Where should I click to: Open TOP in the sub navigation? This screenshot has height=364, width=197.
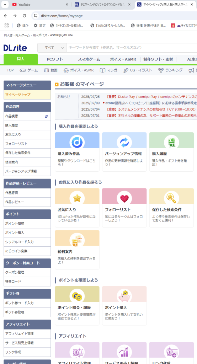(10, 70)
